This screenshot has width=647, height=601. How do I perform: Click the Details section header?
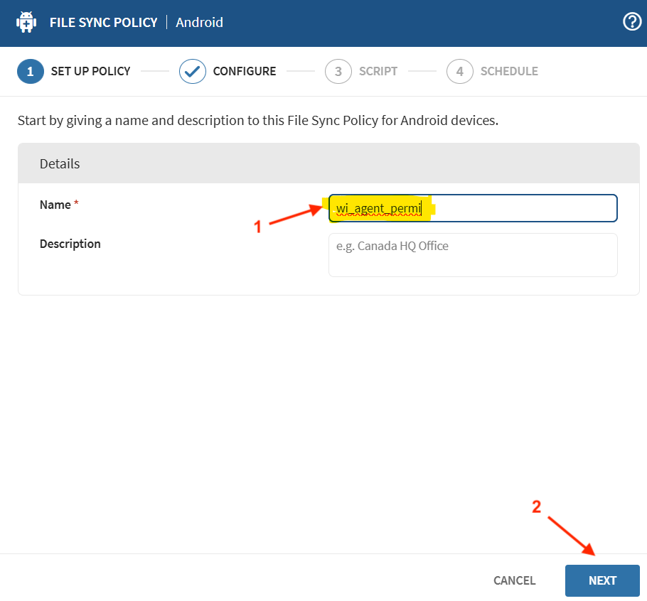pos(60,163)
